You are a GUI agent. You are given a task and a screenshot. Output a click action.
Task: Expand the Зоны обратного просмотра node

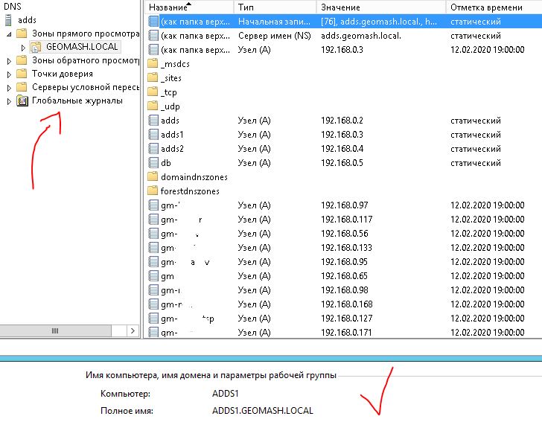click(10, 61)
